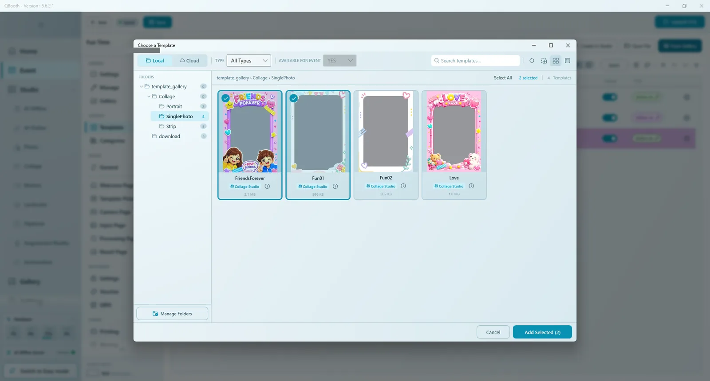Switch to grid view layout
710x381 pixels.
pos(556,61)
